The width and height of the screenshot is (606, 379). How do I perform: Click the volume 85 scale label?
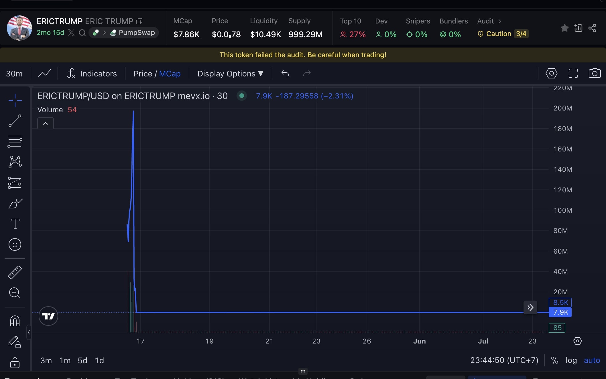pyautogui.click(x=557, y=328)
